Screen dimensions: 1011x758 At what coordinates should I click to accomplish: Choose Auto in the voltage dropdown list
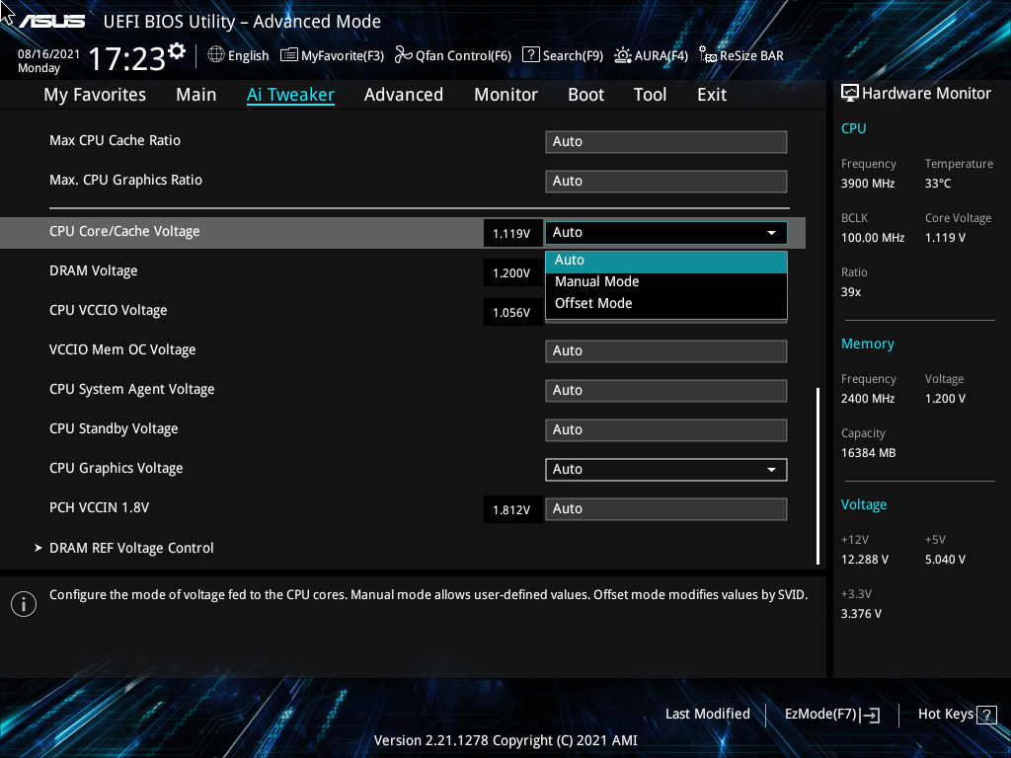coord(666,261)
